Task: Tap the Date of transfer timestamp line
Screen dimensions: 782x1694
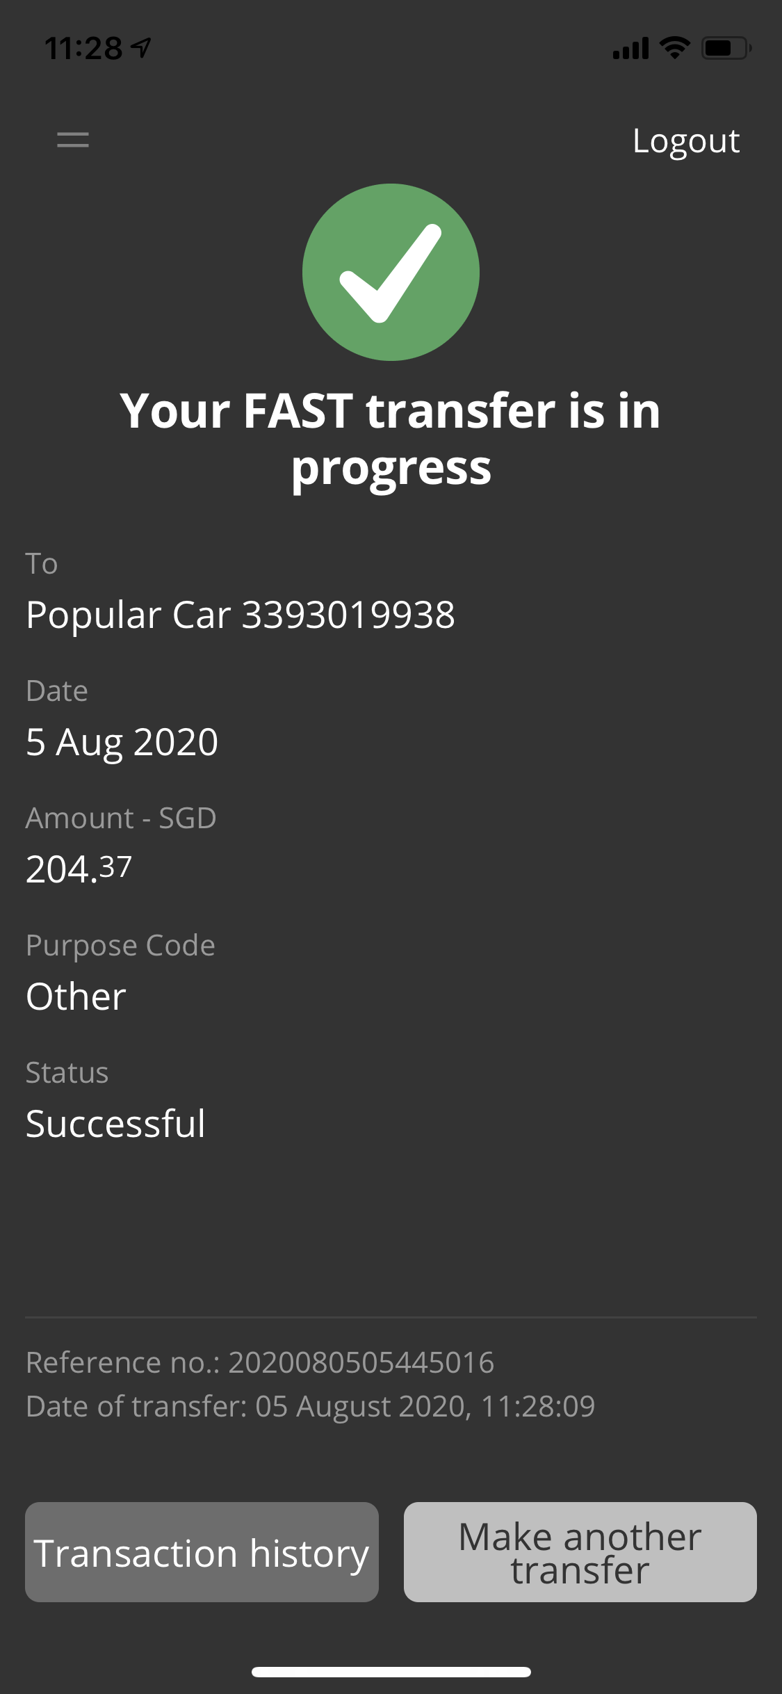Action: [x=310, y=1406]
